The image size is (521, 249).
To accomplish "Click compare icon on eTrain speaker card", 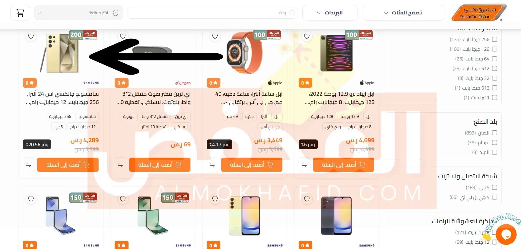I will coord(120,165).
